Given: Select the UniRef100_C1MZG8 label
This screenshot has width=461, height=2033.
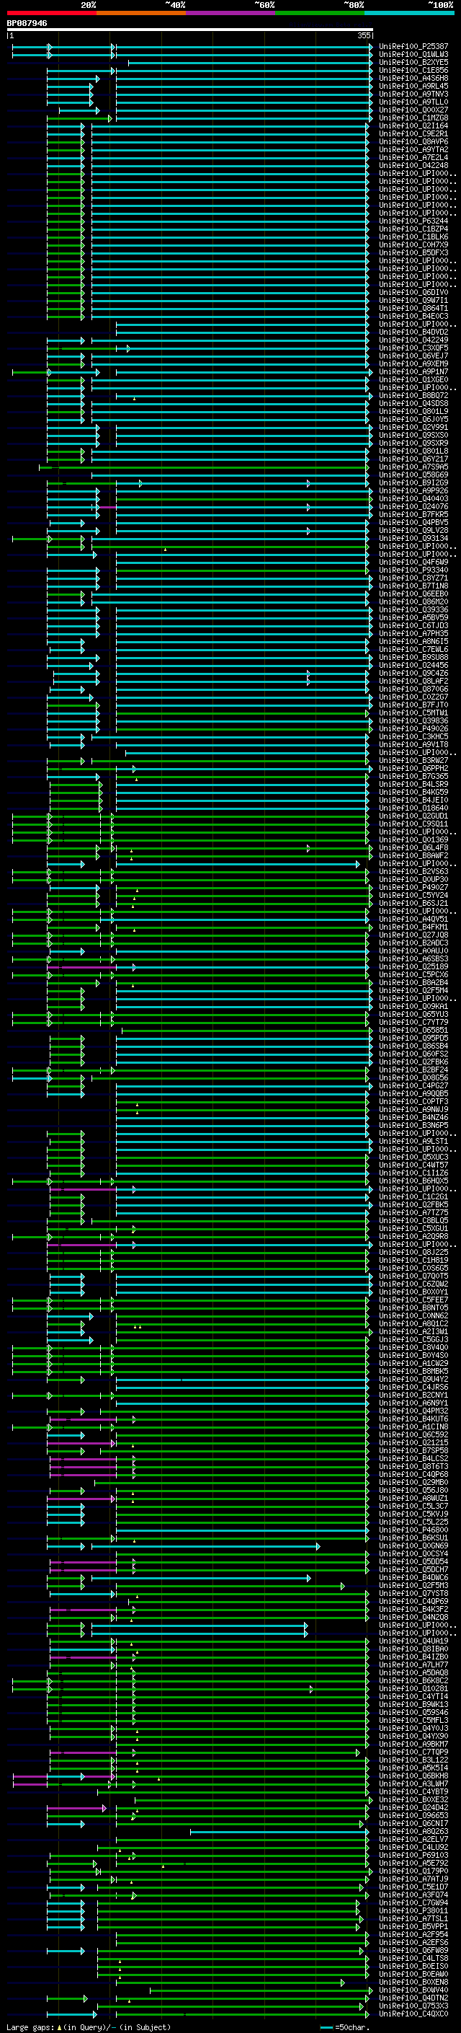Looking at the screenshot, I should (x=413, y=118).
